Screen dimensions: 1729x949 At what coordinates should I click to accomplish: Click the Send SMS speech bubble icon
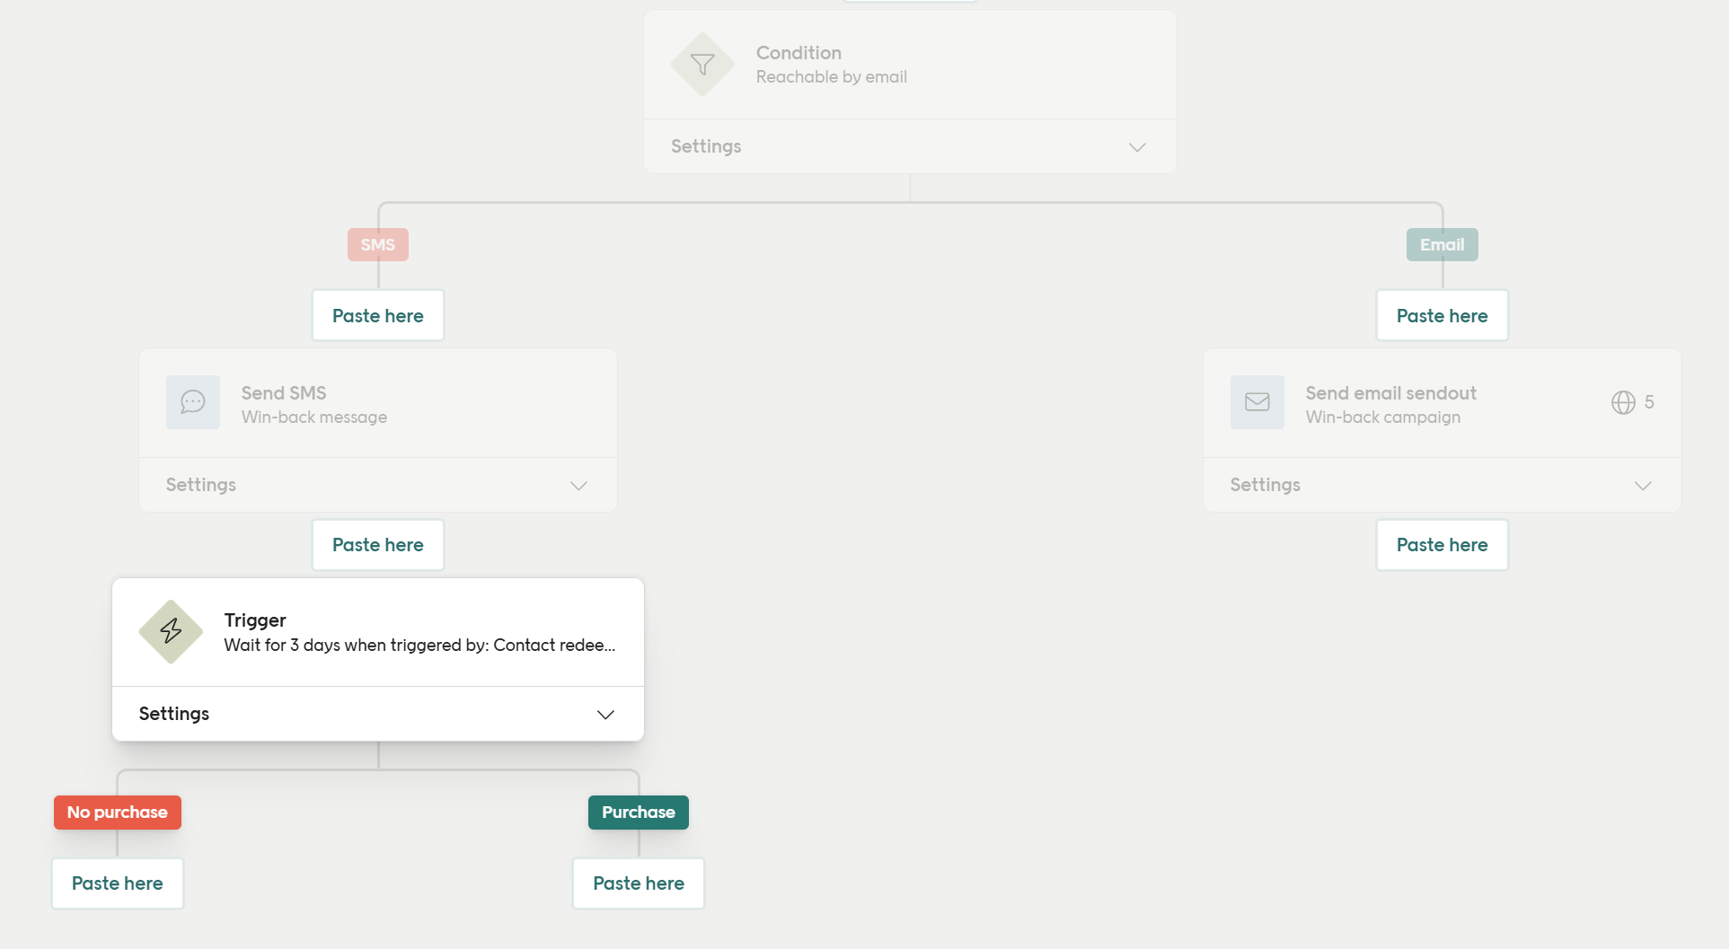click(193, 402)
